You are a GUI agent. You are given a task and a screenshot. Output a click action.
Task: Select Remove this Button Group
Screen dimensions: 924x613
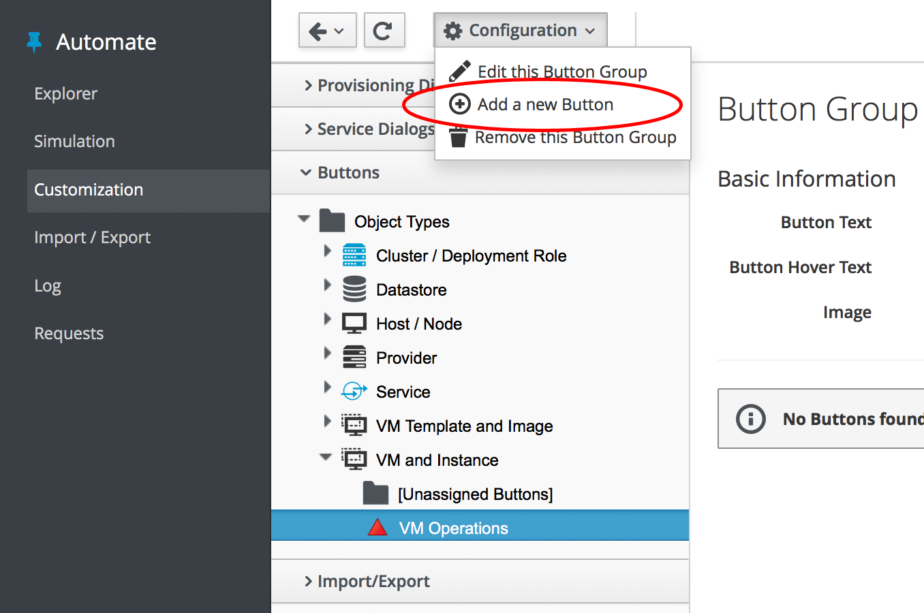point(574,138)
